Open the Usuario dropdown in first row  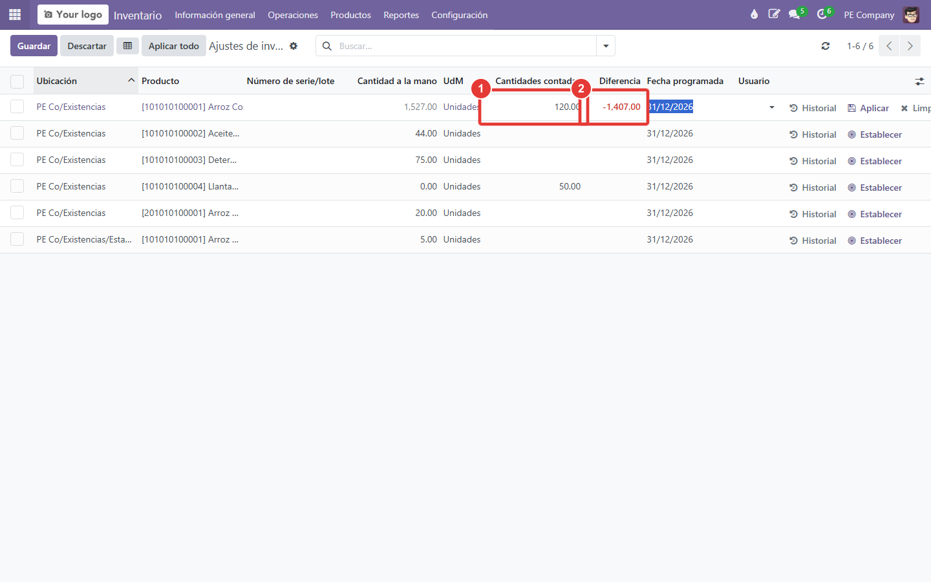coord(771,107)
